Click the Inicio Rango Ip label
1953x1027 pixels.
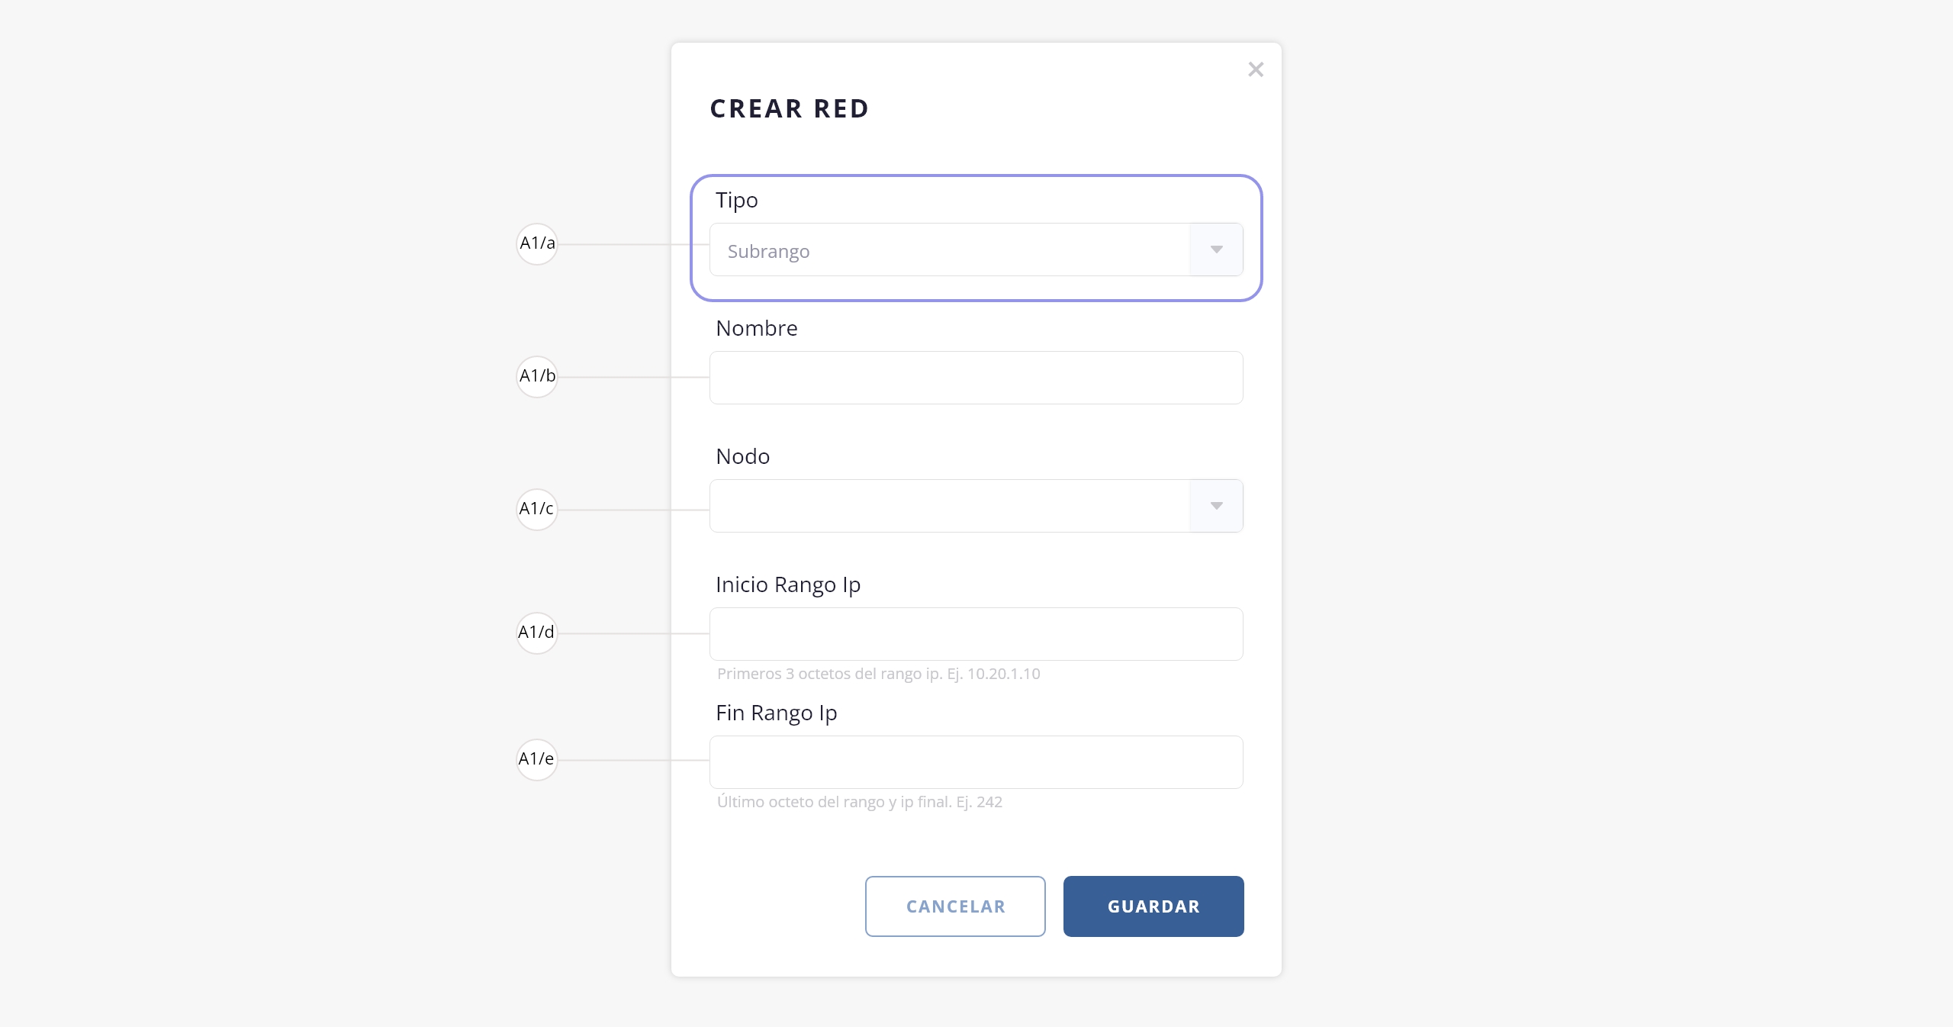[x=788, y=585]
